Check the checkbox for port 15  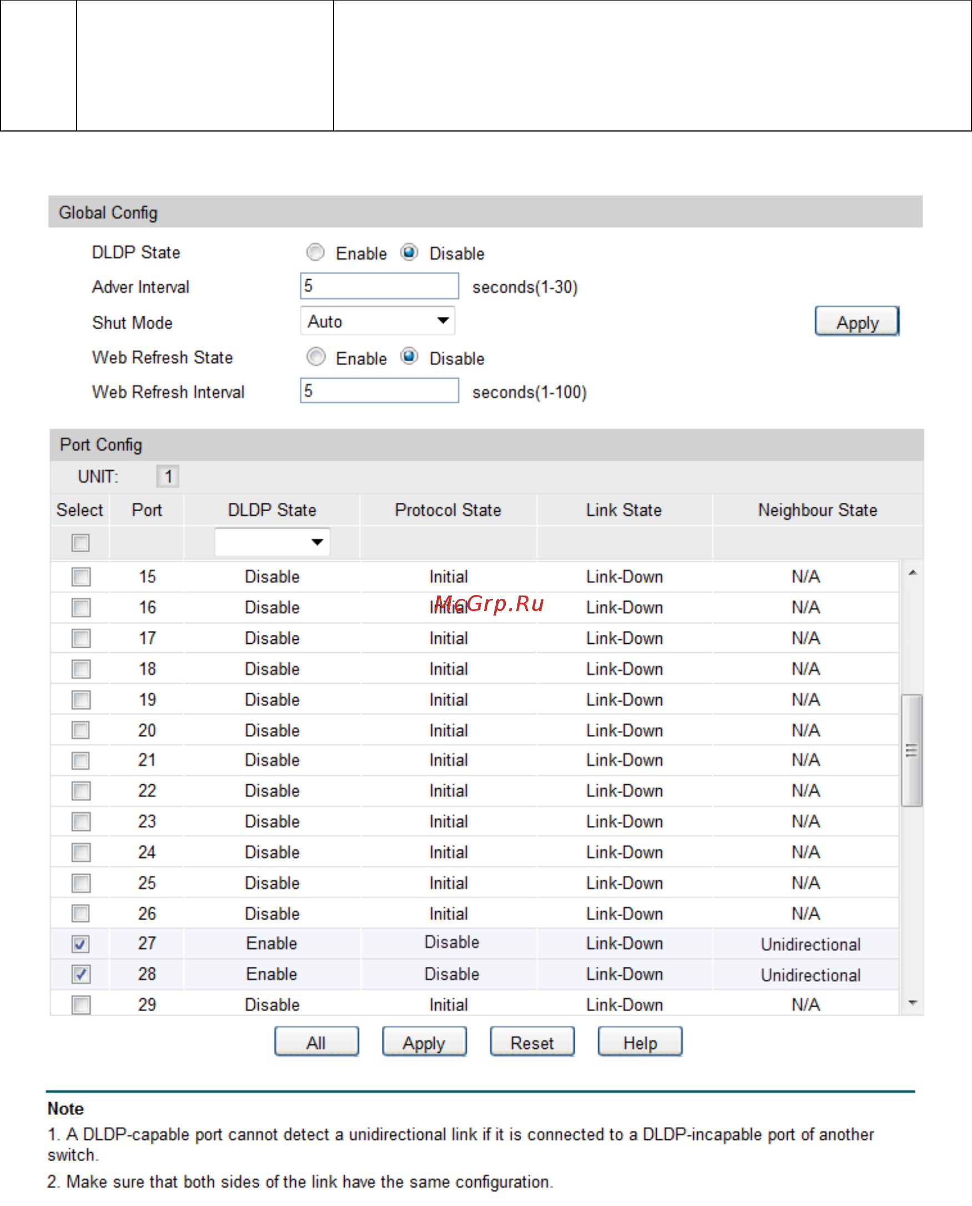pos(81,577)
